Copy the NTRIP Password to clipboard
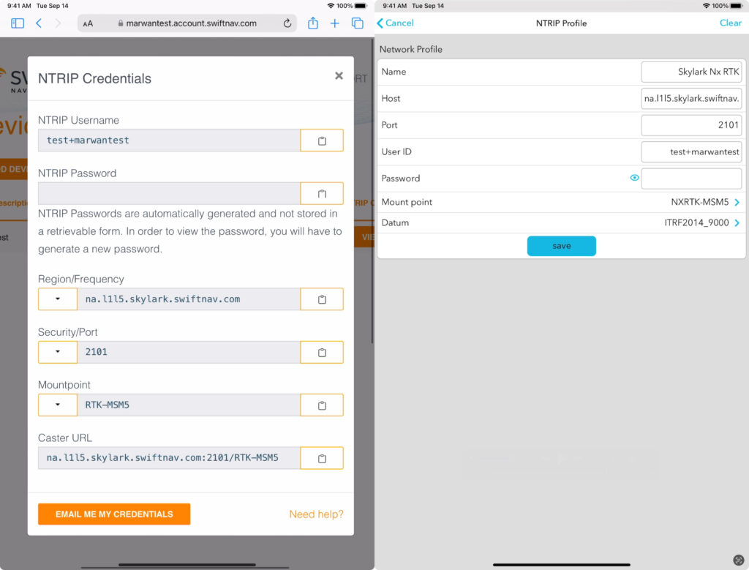Viewport: 749px width, 570px height. coord(322,194)
